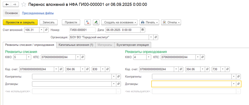Open Контрагенты item form under оприходования
Image resolution: width=249 pixels, height=105 pixels.
[x=238, y=76]
